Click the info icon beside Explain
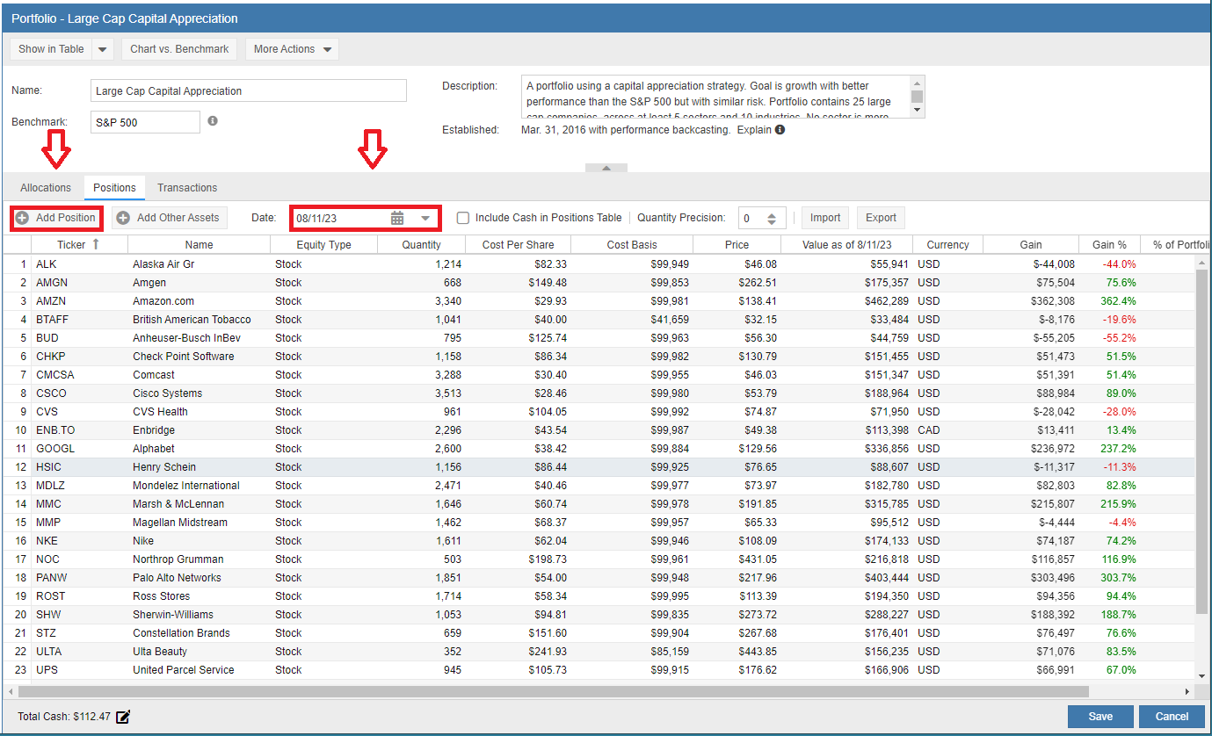Viewport: 1212px width, 736px height. click(x=780, y=130)
